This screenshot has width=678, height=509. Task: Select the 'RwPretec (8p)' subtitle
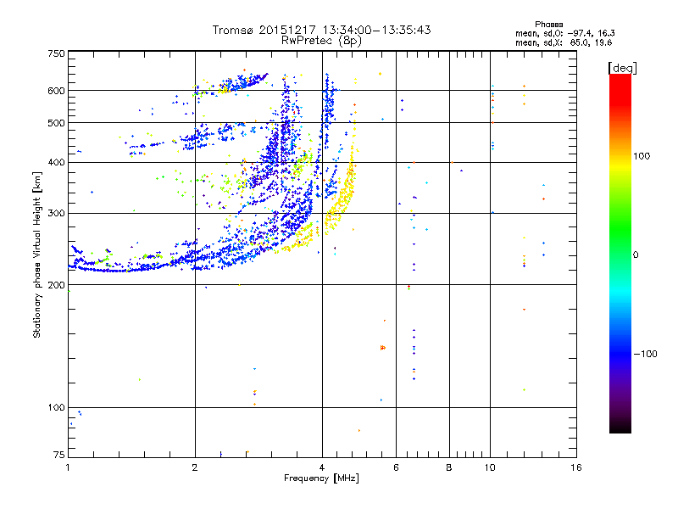point(321,41)
